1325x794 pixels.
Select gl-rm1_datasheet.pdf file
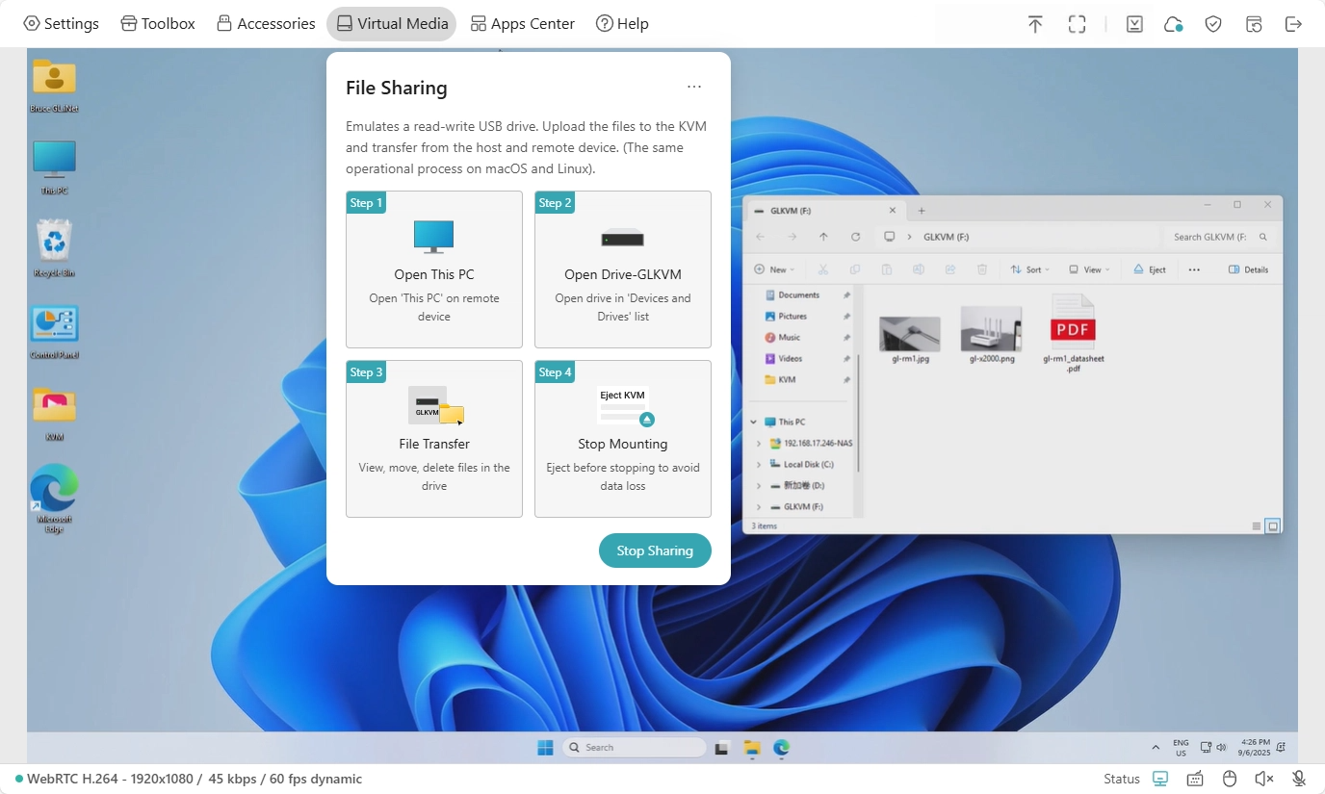[x=1074, y=333]
